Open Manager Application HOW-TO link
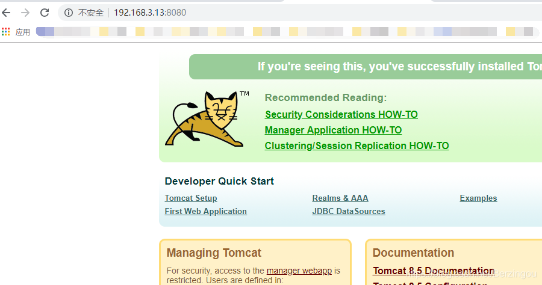This screenshot has height=285, width=542. 333,130
